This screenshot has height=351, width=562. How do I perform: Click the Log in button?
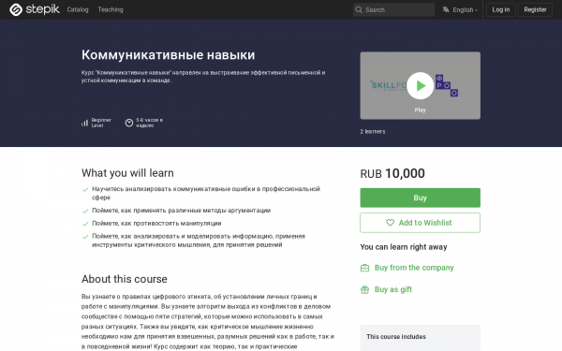tap(501, 9)
